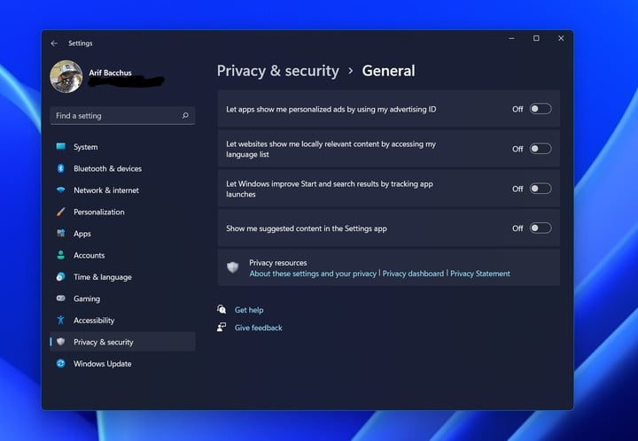Open the Privacy Statement link

(479, 274)
